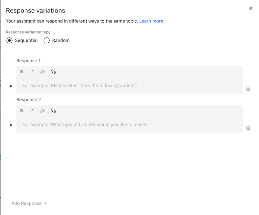This screenshot has height=215, width=259.
Task: Delete Response 2 with trash icon
Action: (248, 127)
